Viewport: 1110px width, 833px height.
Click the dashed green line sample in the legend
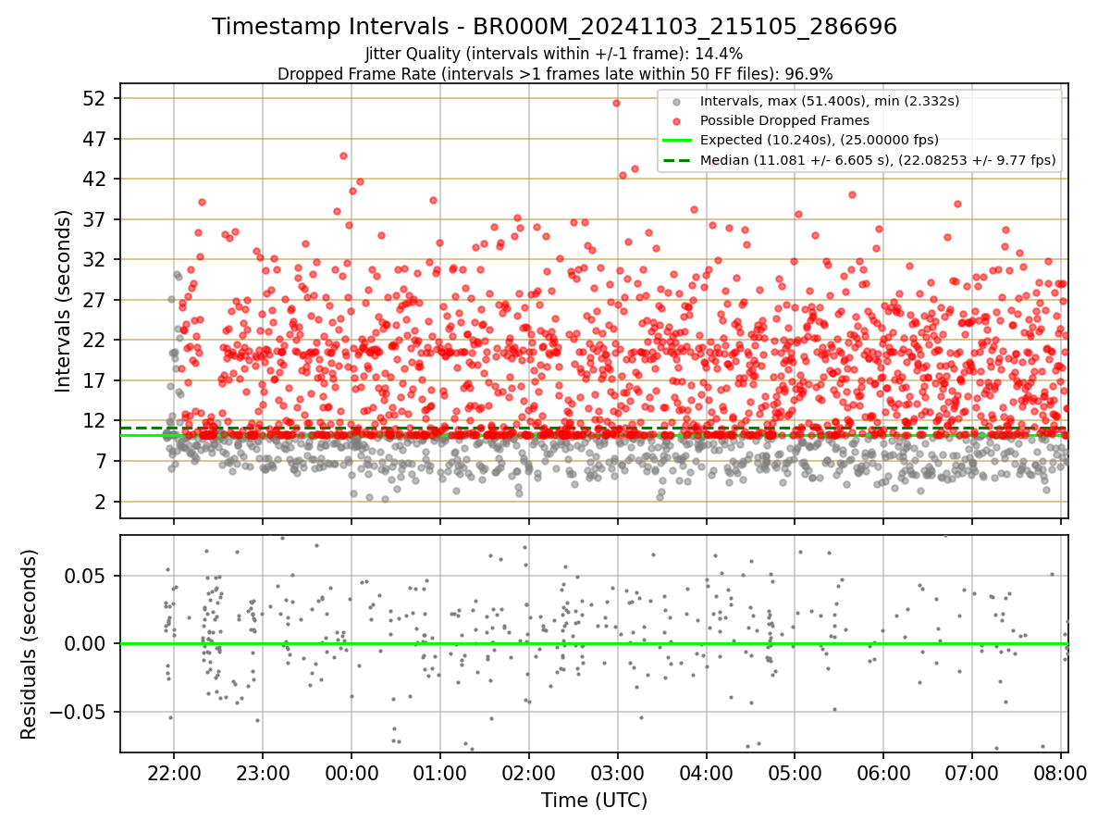tap(678, 159)
